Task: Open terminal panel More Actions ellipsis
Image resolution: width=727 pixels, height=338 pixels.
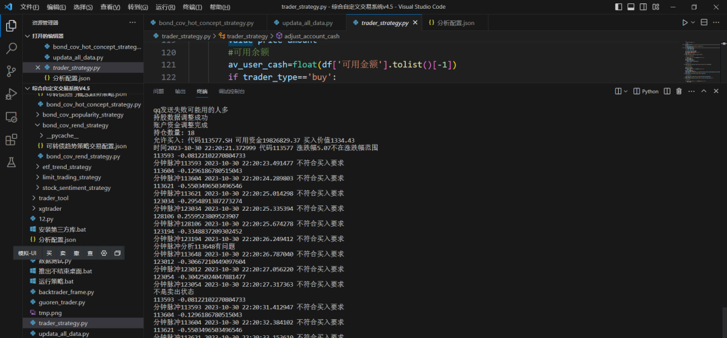Action: click(x=691, y=92)
